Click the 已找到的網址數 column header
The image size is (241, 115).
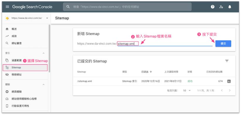(x=214, y=72)
